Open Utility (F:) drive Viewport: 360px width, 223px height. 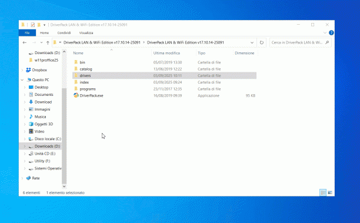(42, 161)
